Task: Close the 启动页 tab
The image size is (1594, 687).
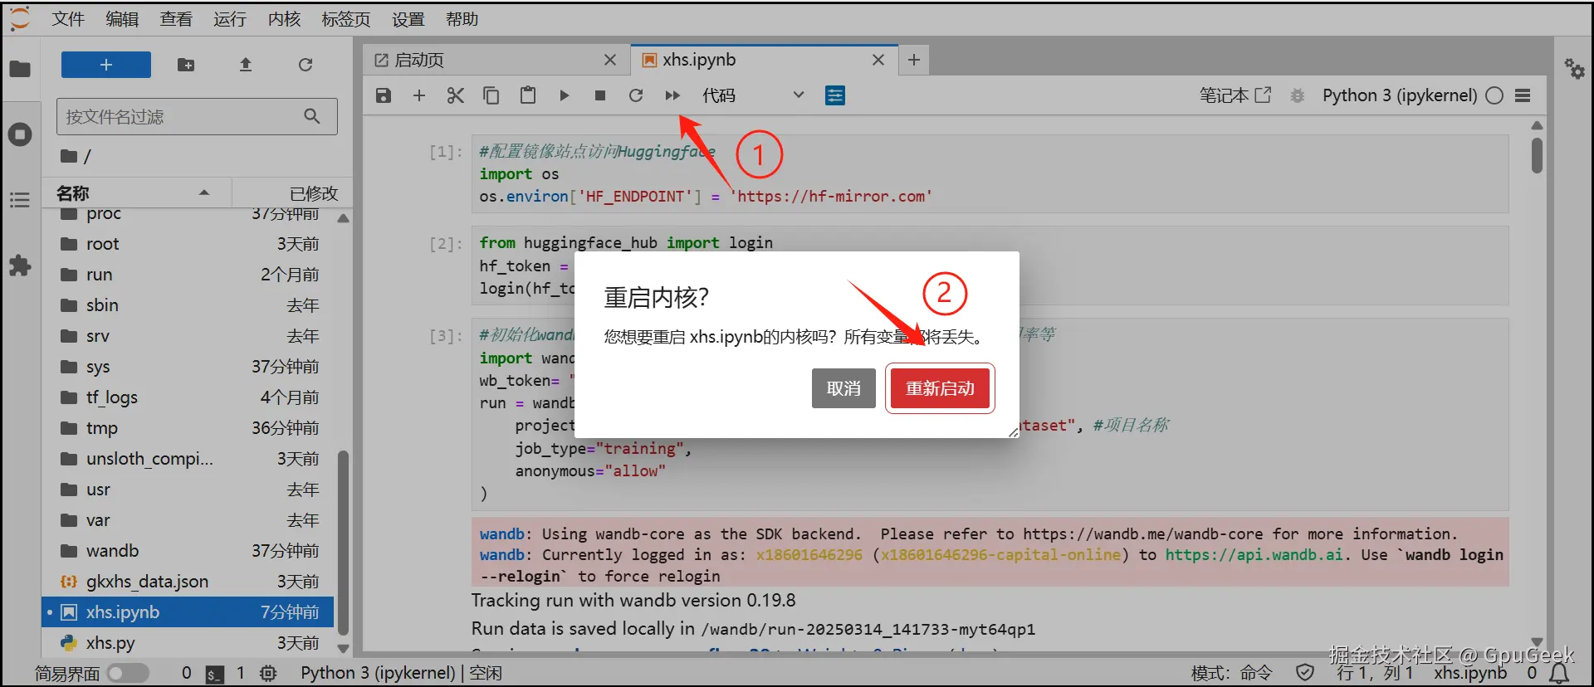Action: tap(610, 60)
